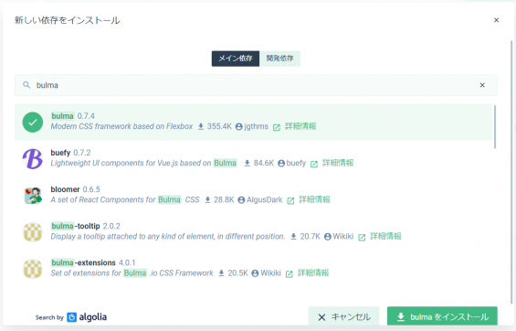Switch to メイン依存 tab
The image size is (516, 331).
[236, 59]
